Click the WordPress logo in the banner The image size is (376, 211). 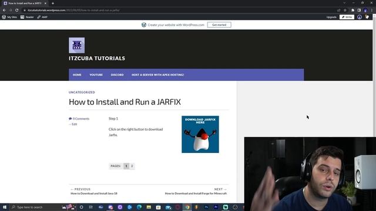tap(143, 25)
